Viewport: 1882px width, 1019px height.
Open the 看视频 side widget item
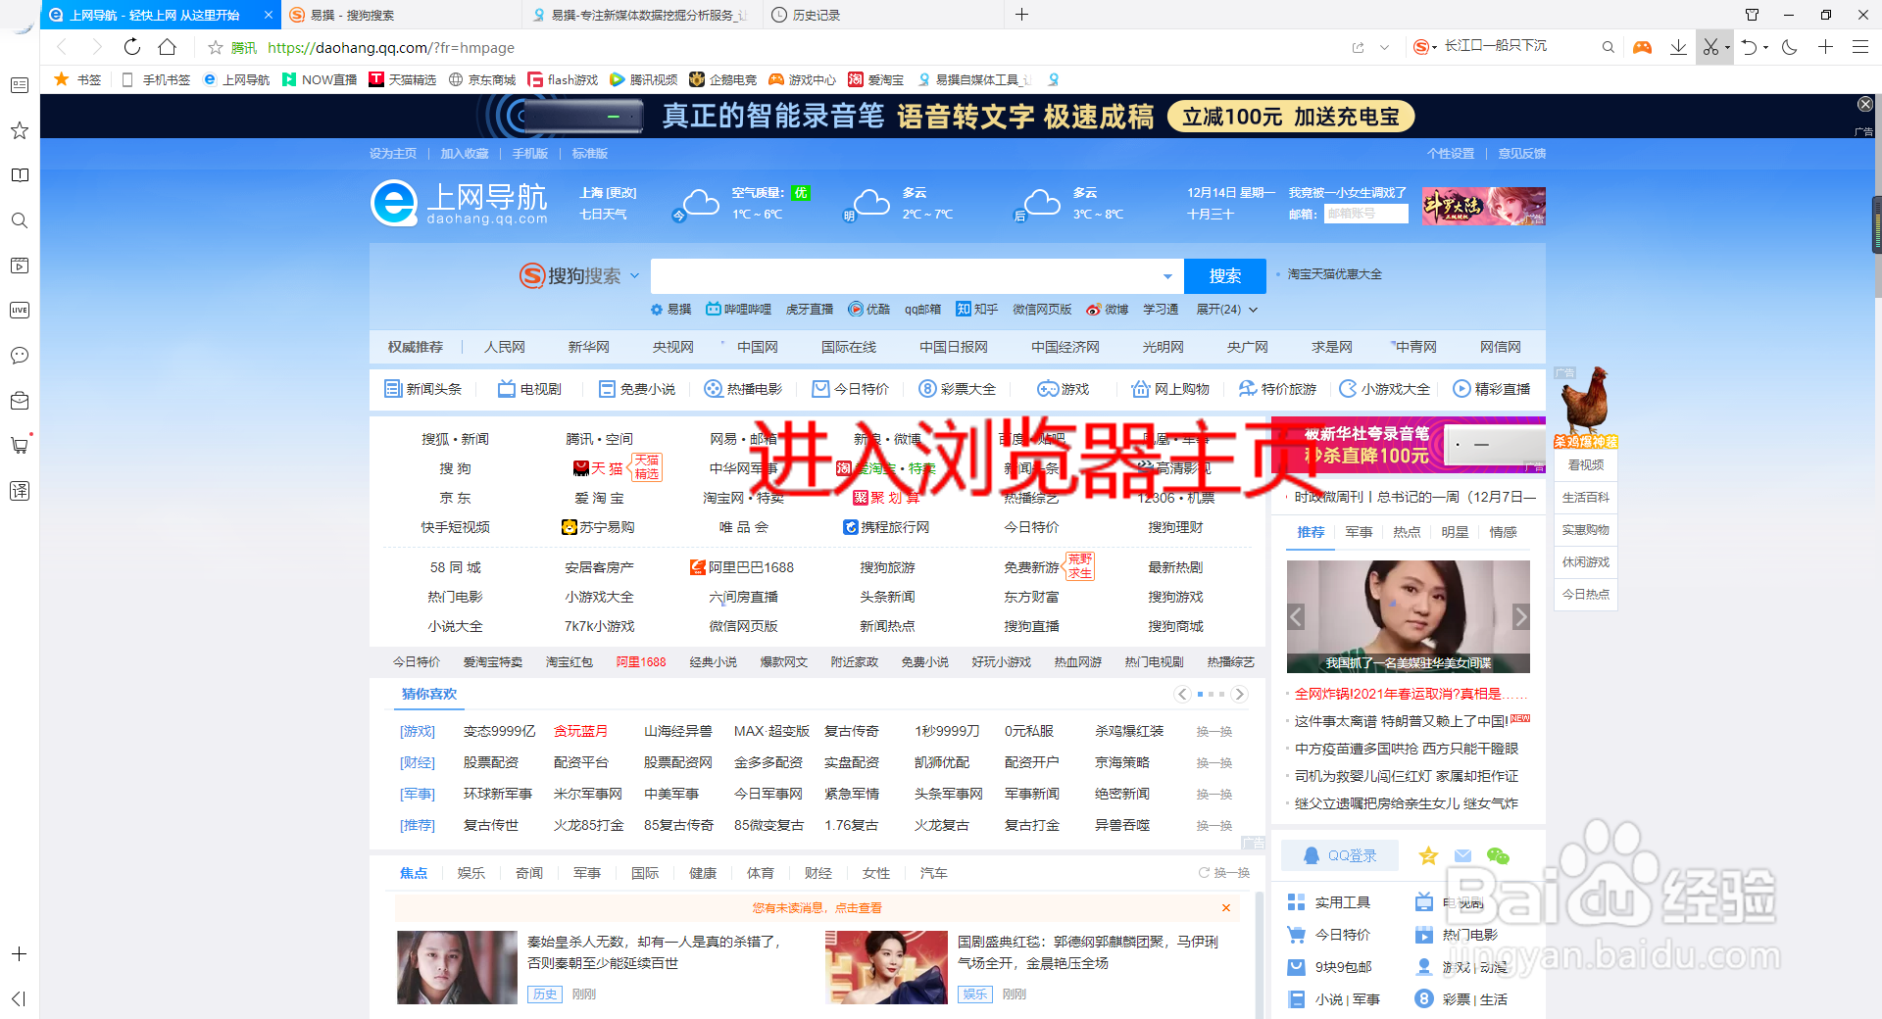[x=1585, y=465]
